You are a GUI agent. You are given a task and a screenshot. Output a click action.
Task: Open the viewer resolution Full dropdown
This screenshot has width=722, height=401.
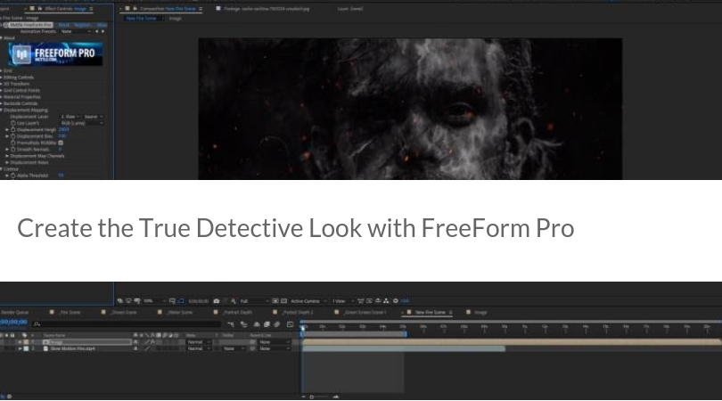click(254, 301)
